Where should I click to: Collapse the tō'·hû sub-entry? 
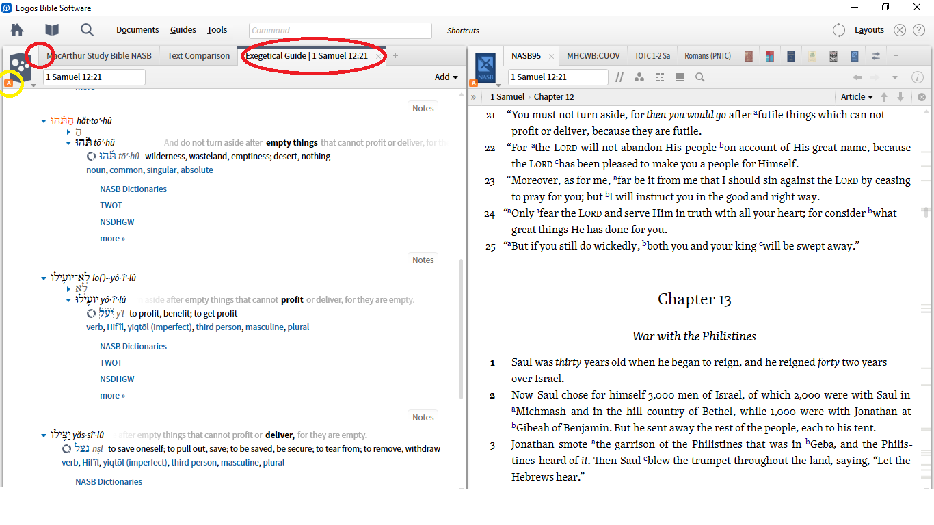tap(69, 143)
